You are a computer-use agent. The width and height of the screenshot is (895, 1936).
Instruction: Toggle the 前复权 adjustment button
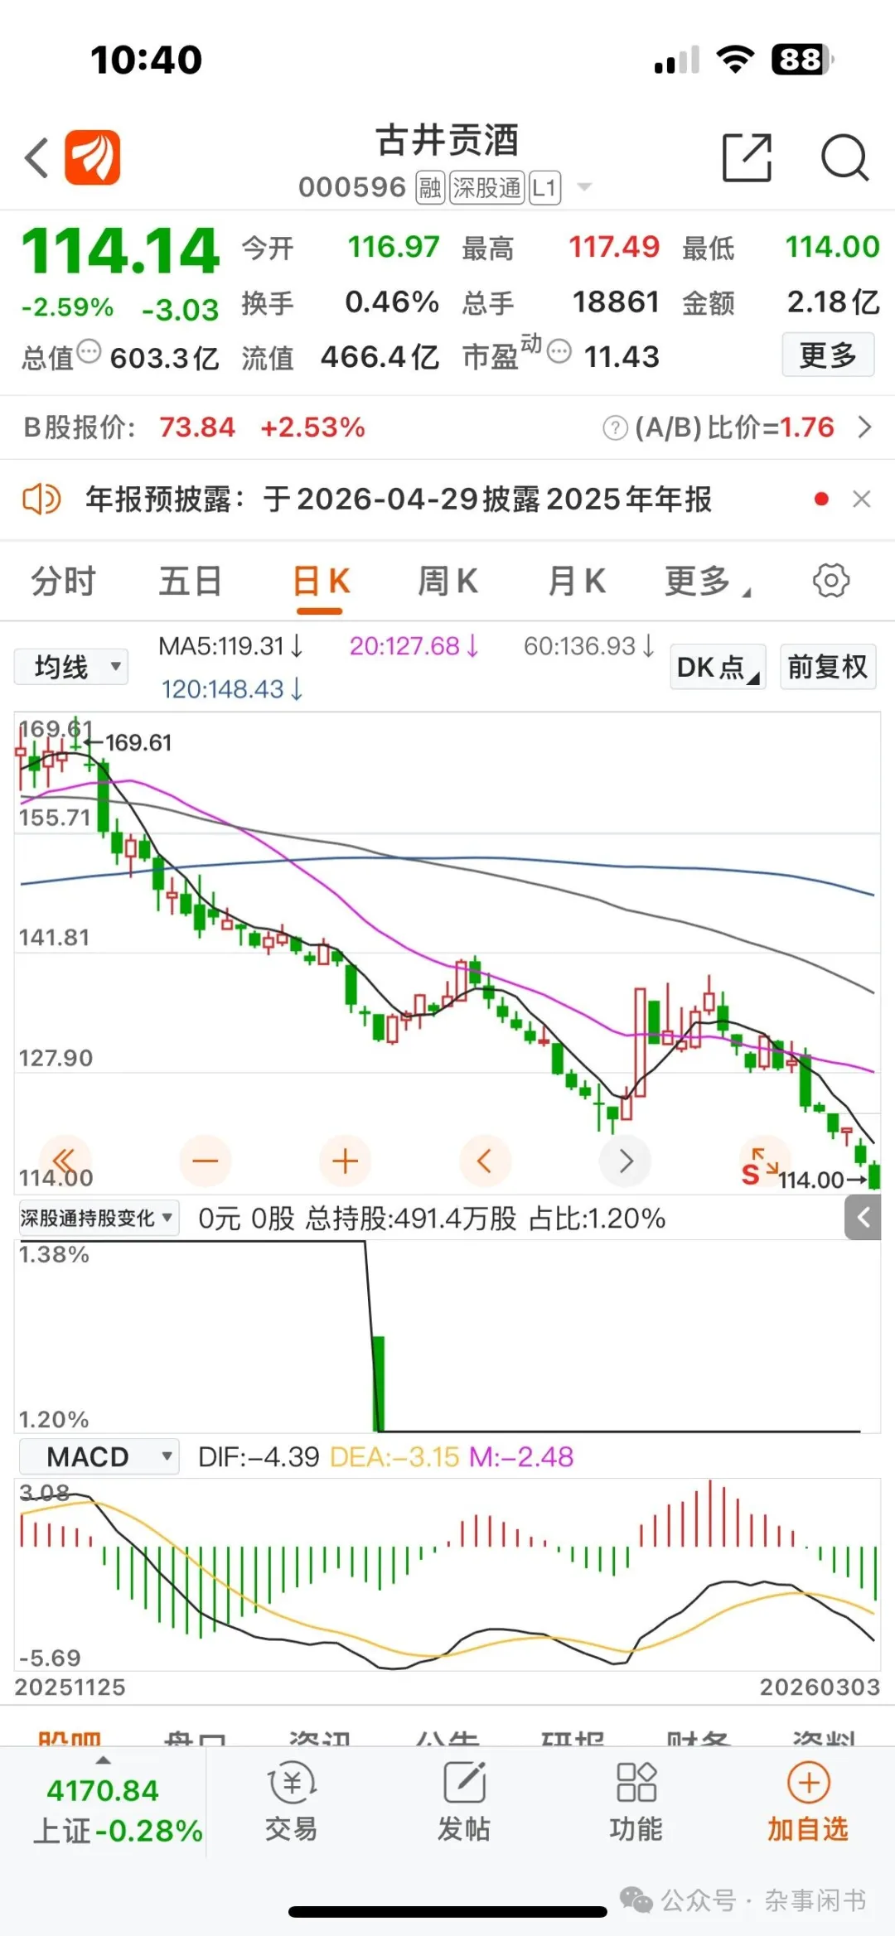tap(827, 667)
